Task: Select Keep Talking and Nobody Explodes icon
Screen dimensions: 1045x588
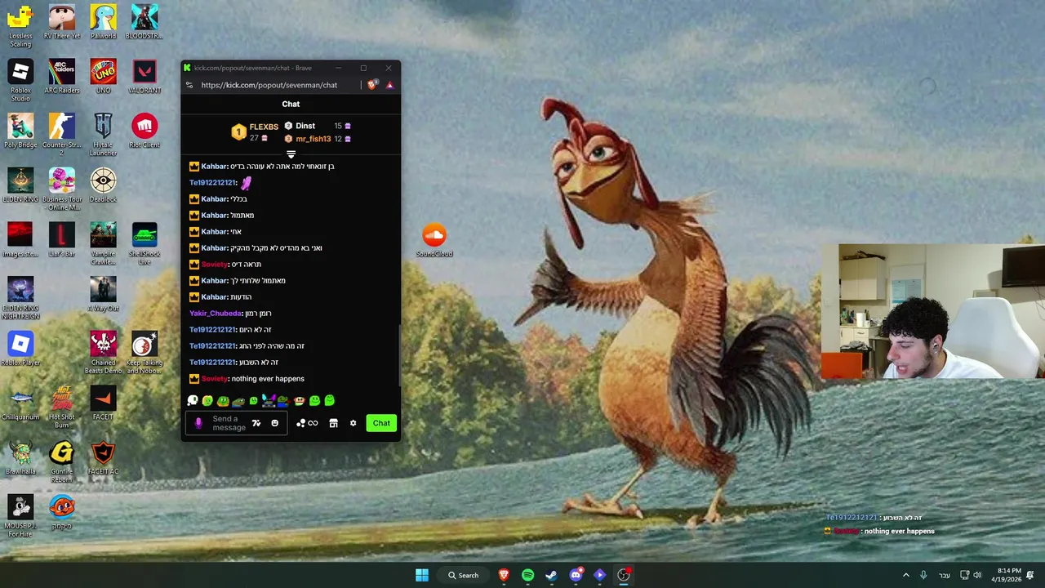Action: (145, 353)
